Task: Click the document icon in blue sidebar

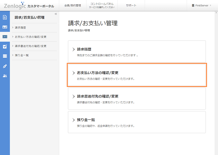Action: point(5,17)
